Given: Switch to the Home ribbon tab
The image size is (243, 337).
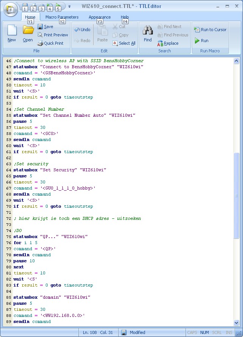Looking at the screenshot, I should coord(30,17).
